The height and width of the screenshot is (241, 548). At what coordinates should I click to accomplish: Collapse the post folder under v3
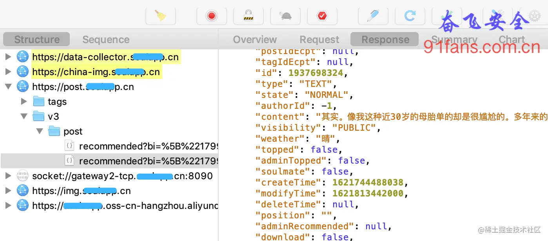coord(39,131)
